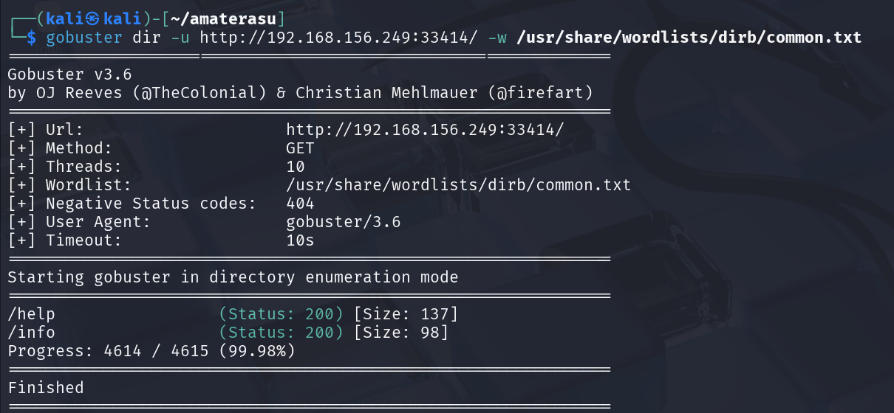This screenshot has height=413, width=894.
Task: Click the Finished status line
Action: (46, 388)
